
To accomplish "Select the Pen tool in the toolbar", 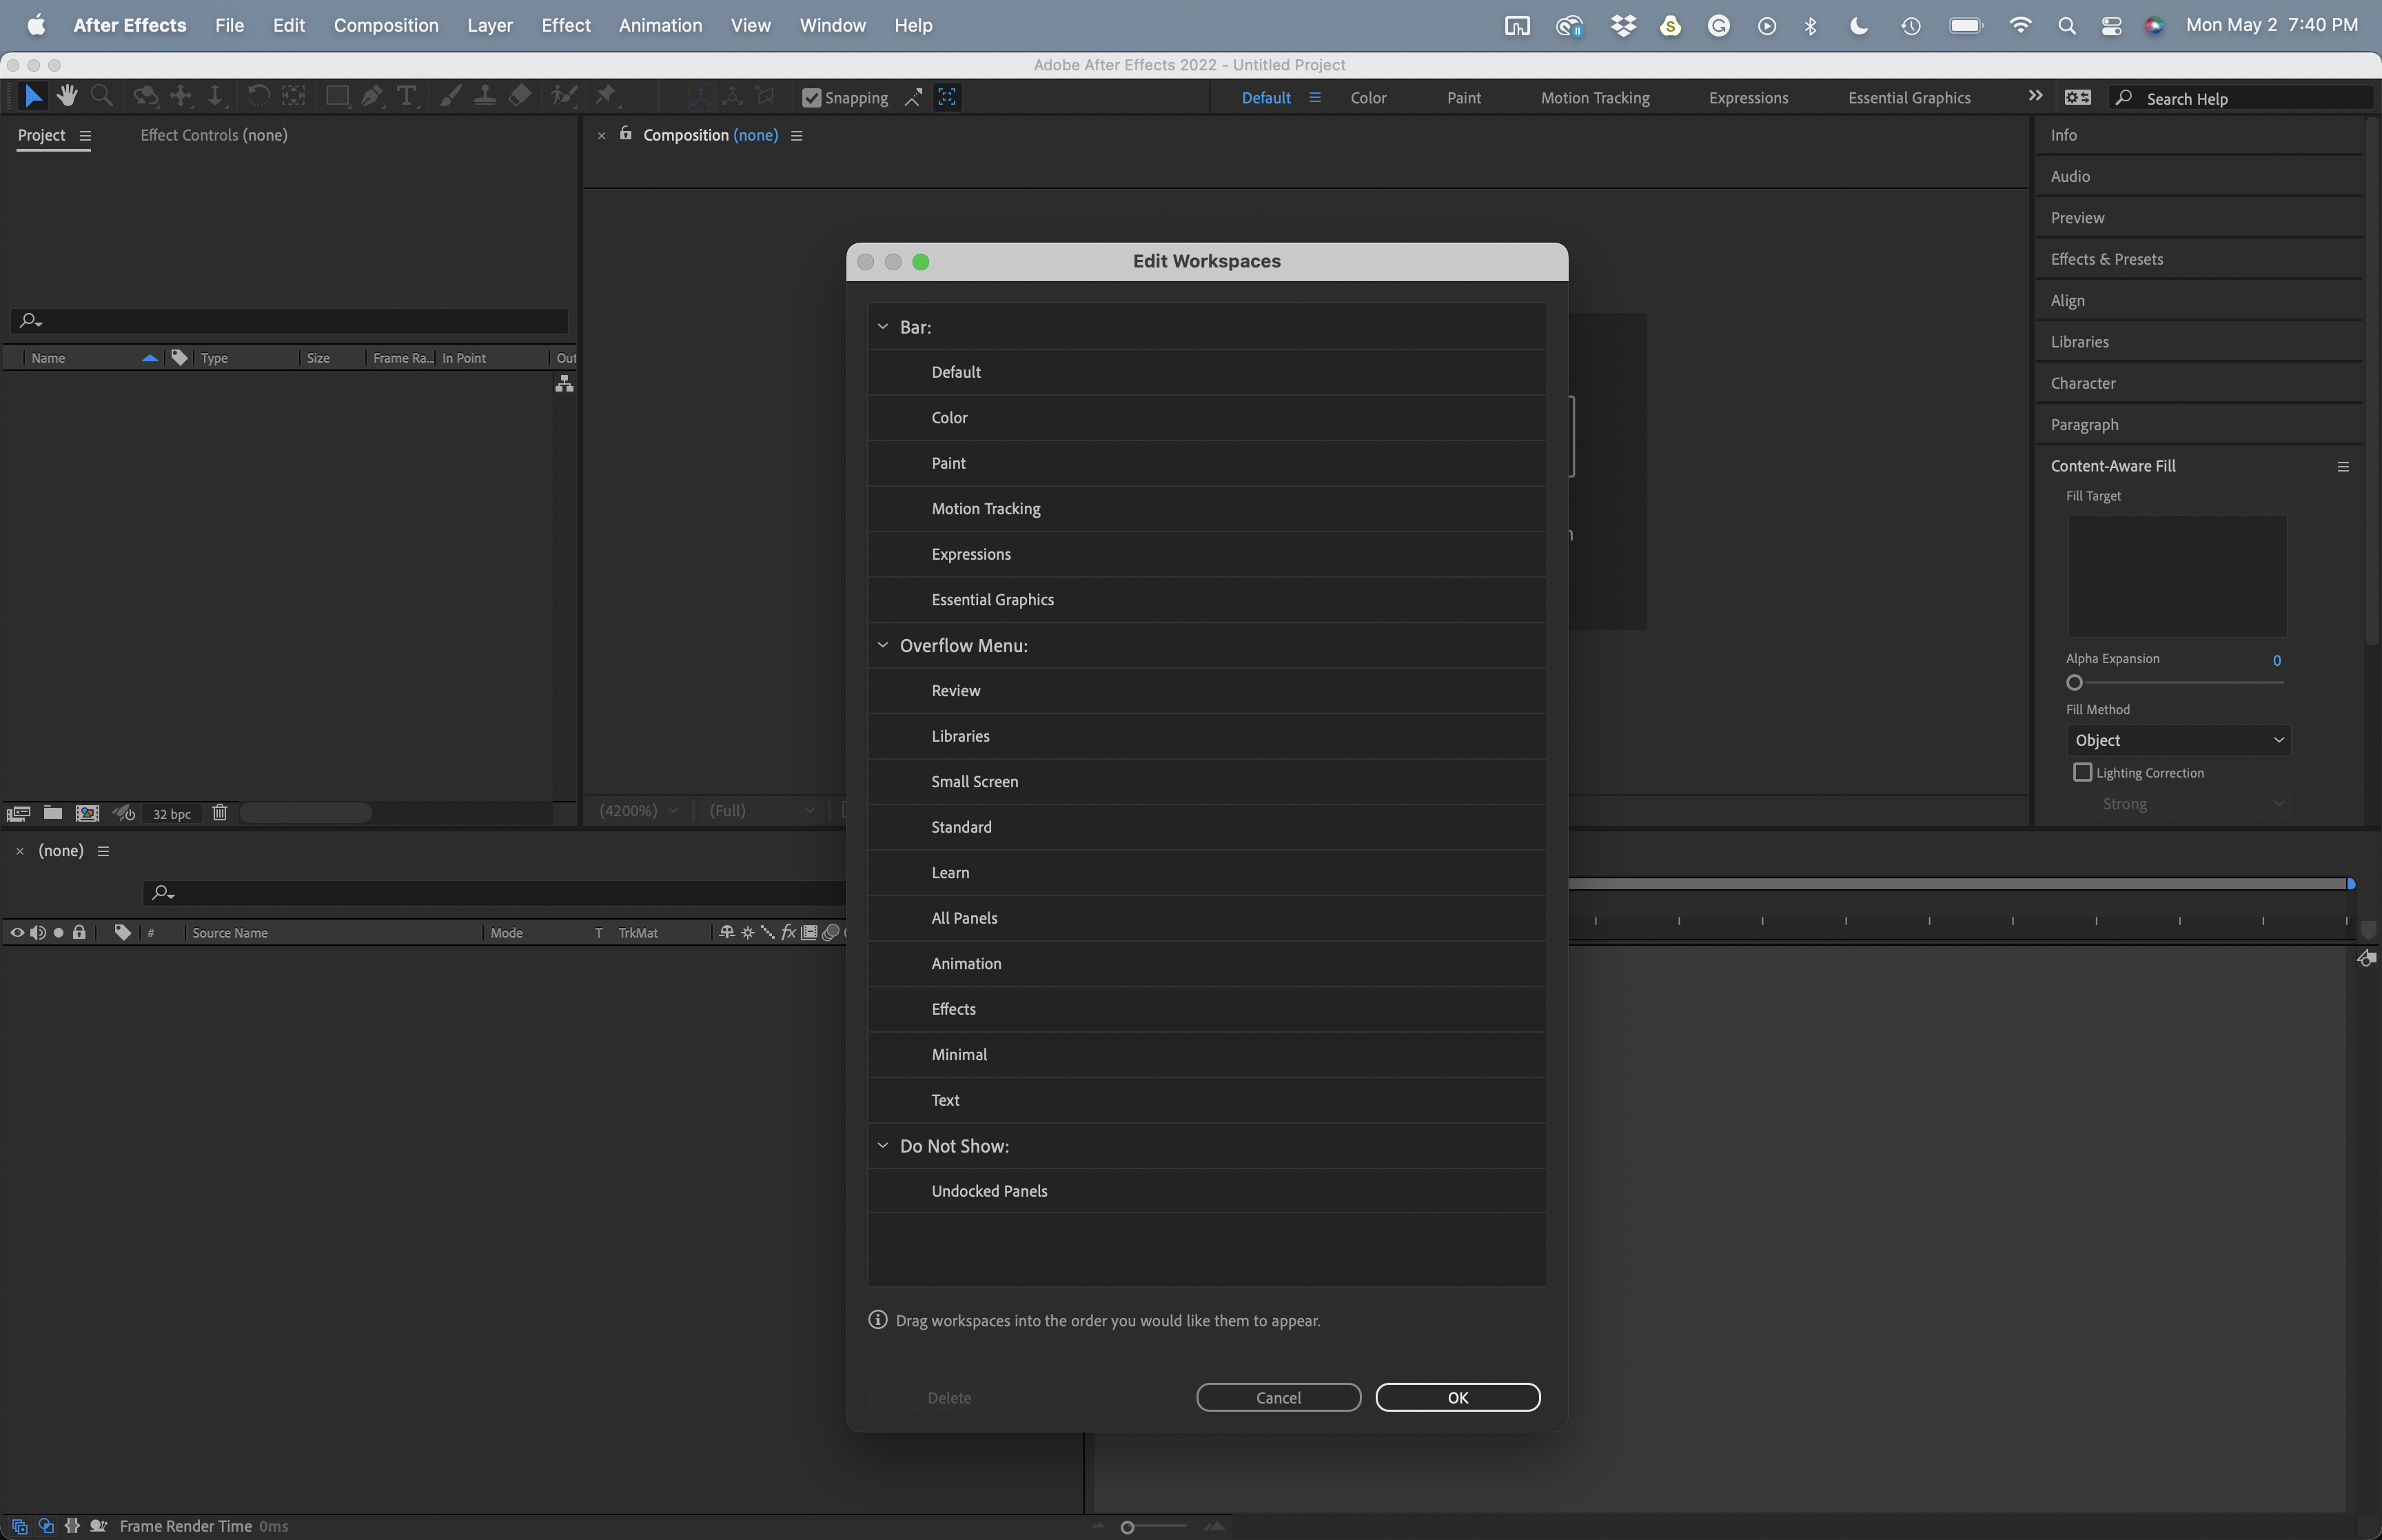I will (x=374, y=95).
